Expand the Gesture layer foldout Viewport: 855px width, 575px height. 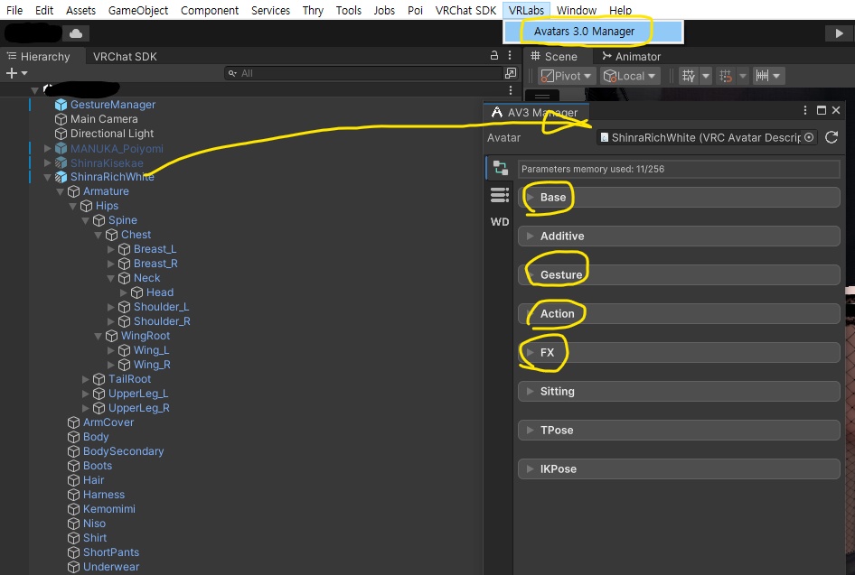[530, 274]
